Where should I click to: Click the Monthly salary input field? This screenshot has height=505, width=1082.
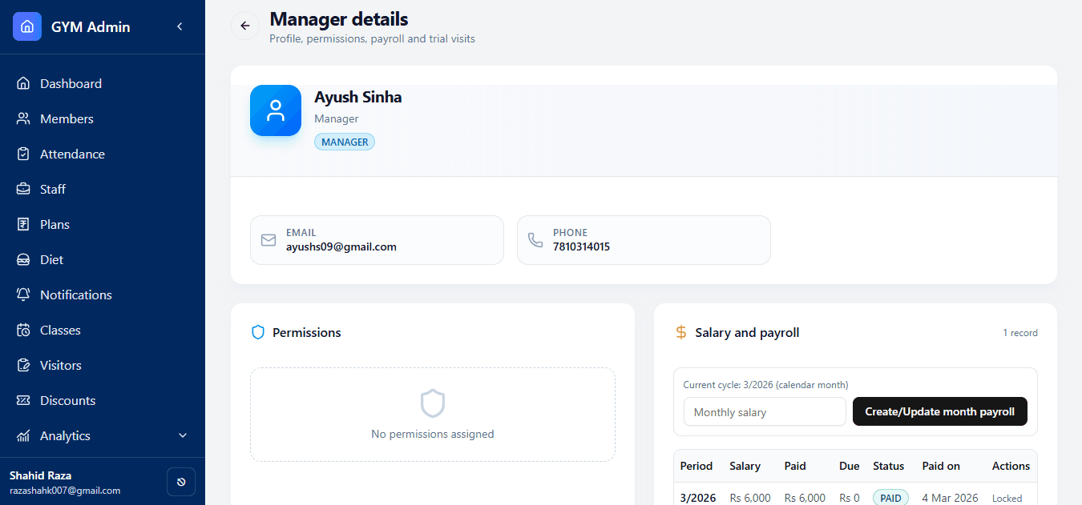pyautogui.click(x=764, y=411)
